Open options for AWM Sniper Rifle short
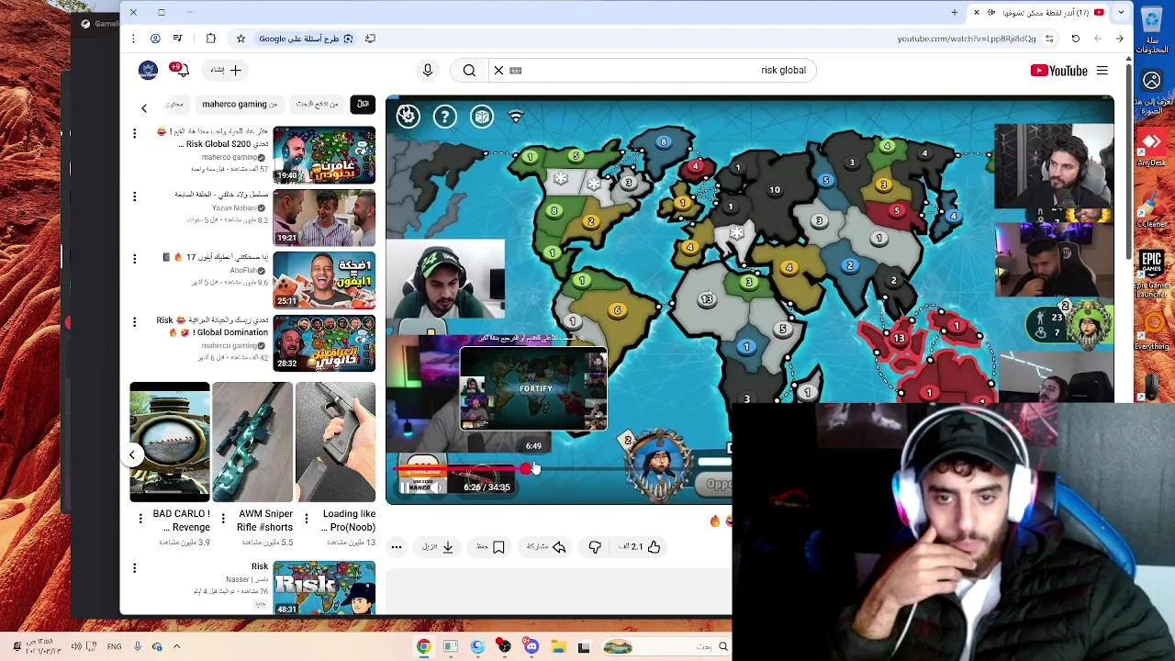This screenshot has height=661, width=1175. point(223,519)
